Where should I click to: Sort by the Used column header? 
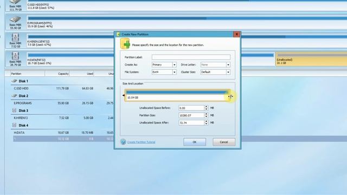tap(82, 74)
